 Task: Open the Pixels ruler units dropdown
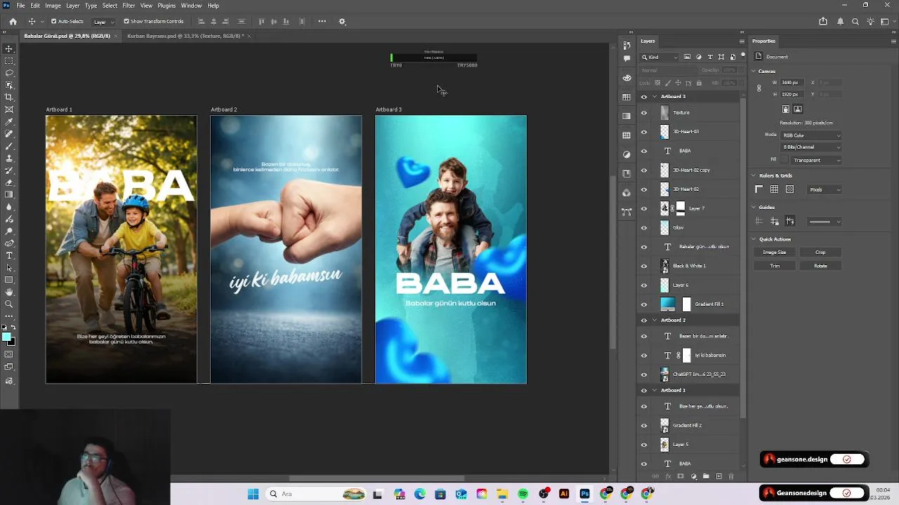(x=825, y=189)
